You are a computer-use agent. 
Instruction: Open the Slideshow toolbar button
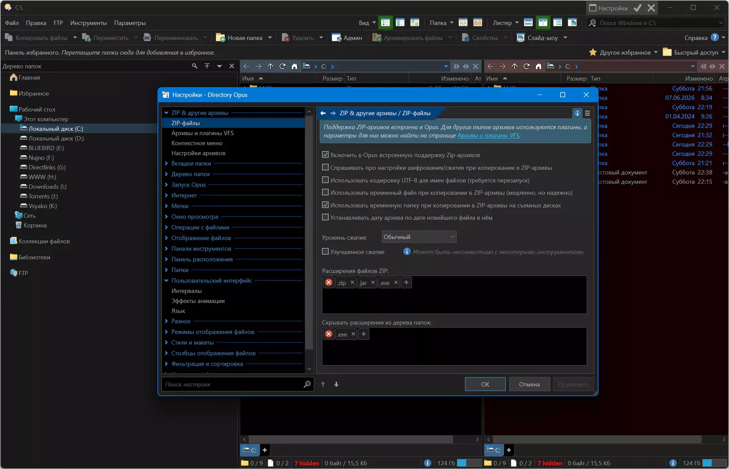point(537,38)
